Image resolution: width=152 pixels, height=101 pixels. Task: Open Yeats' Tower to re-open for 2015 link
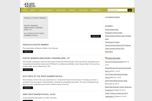[x=116, y=95]
